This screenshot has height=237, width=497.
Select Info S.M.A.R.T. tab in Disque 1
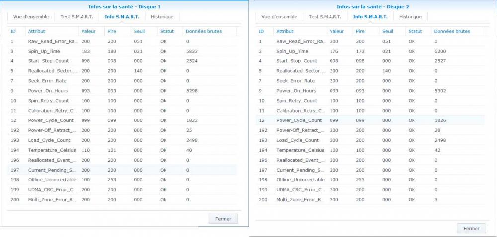point(122,17)
